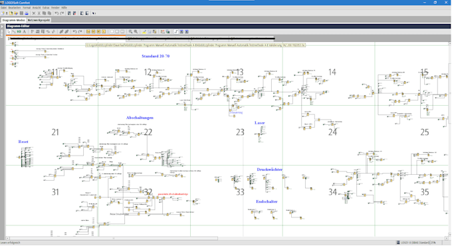This screenshot has width=452, height=246.
Task: Click the first Copy icon in main toolbar
Action: click(x=44, y=13)
